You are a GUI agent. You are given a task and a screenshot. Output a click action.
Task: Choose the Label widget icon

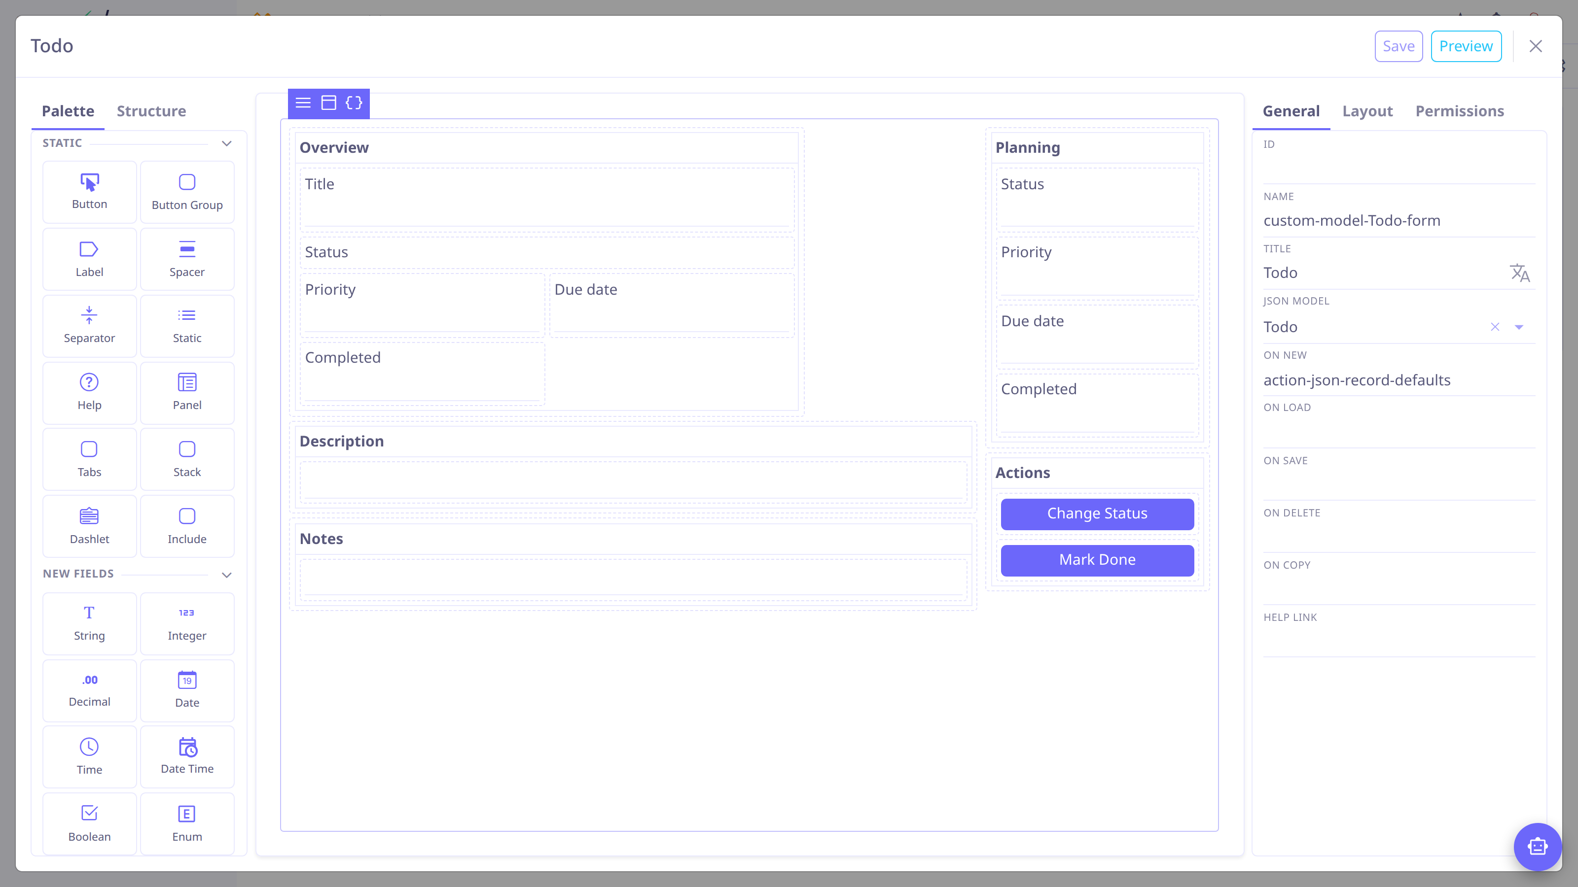(x=89, y=249)
